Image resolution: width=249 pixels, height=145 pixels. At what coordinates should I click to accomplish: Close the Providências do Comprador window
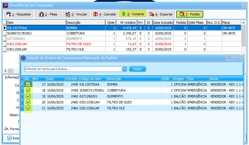[x=244, y=6]
